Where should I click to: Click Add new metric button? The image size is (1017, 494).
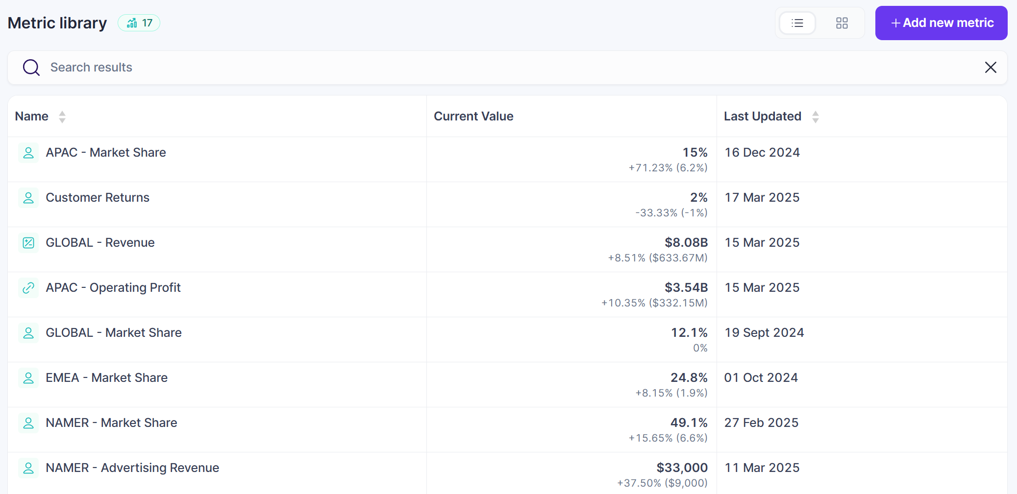tap(941, 23)
